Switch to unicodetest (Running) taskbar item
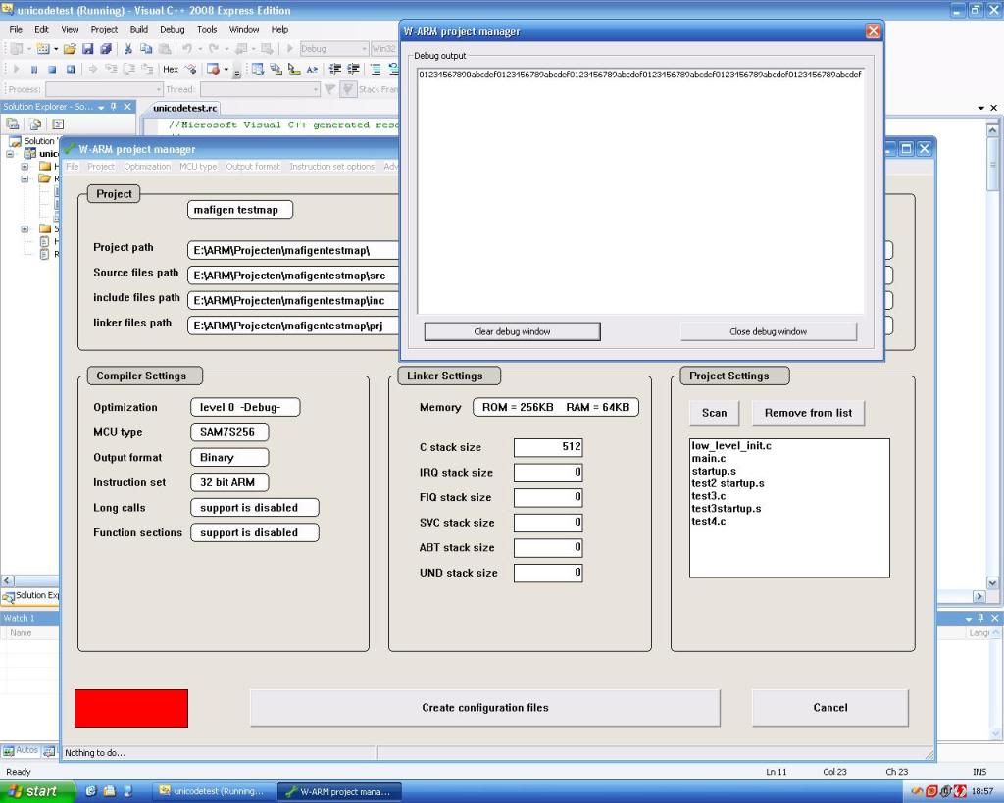The height and width of the screenshot is (803, 1004). 213,791
